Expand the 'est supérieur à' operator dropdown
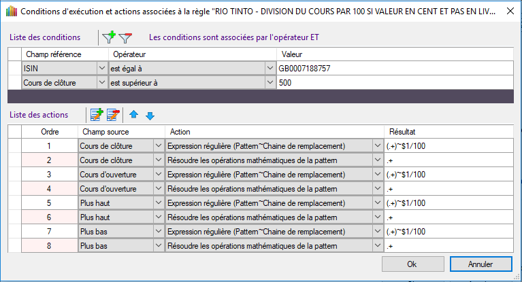The height and width of the screenshot is (282, 522). click(270, 82)
